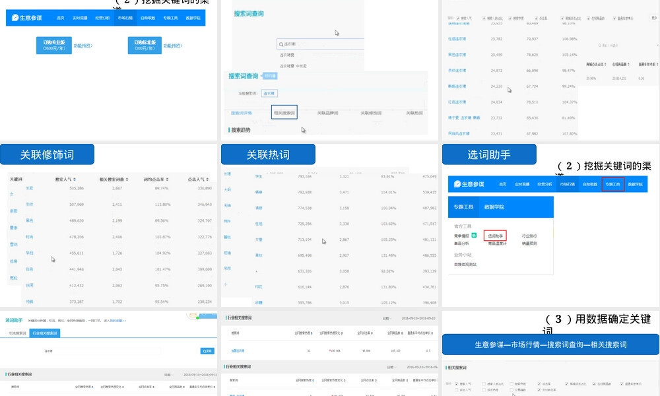Click the 当前搜索词 连衣裙 box
This screenshot has height=396, width=660.
(x=269, y=94)
